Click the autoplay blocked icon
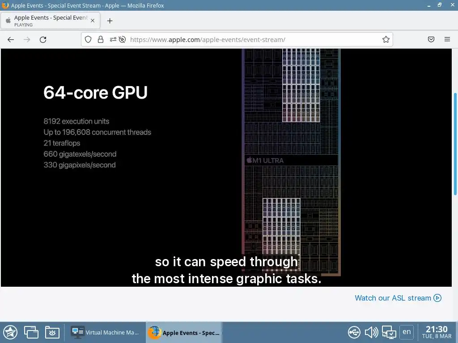458x343 pixels. [x=123, y=39]
